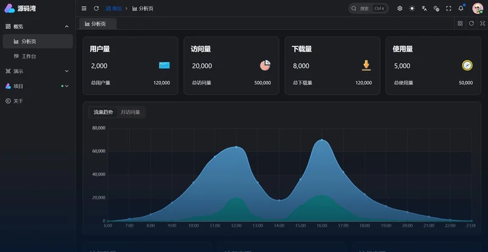The width and height of the screenshot is (488, 252).
Task: Click the 项目 sidebar menu item
Action: 38,86
